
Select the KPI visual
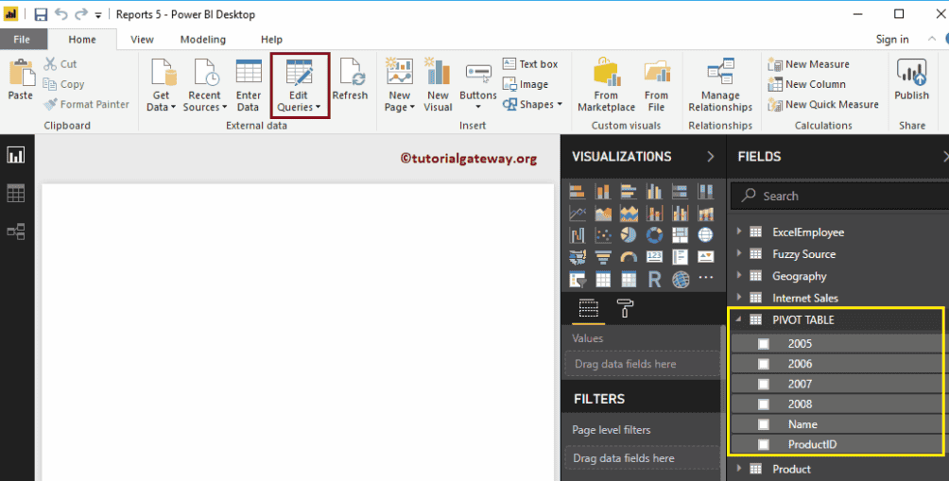pos(705,257)
